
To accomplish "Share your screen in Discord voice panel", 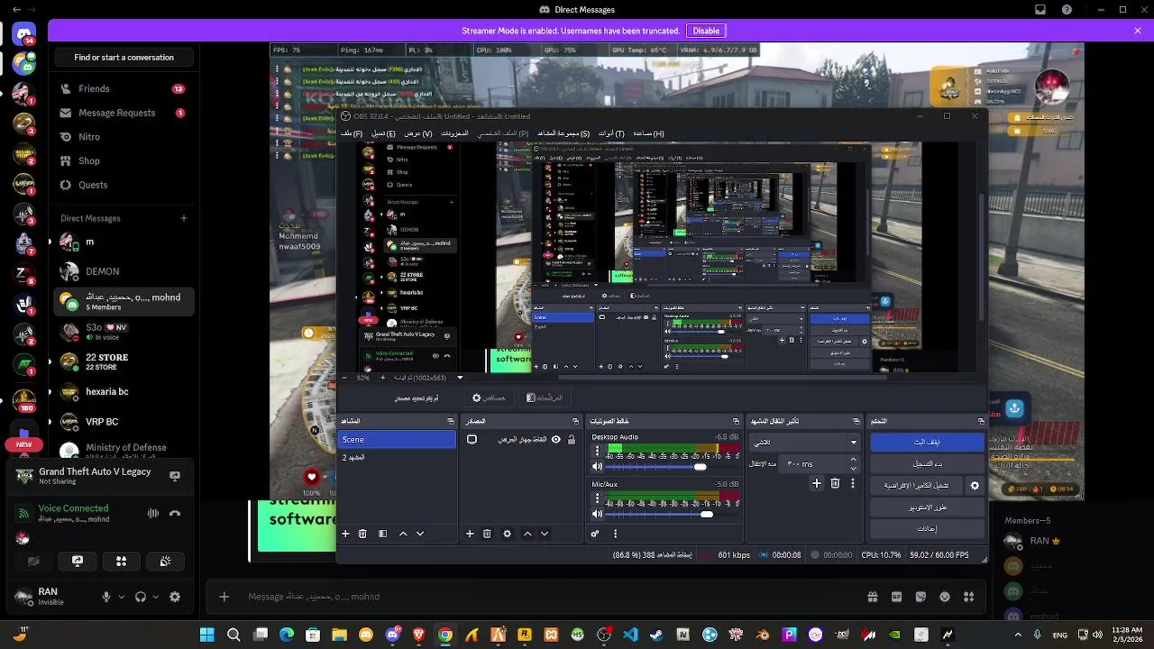I will coord(78,561).
